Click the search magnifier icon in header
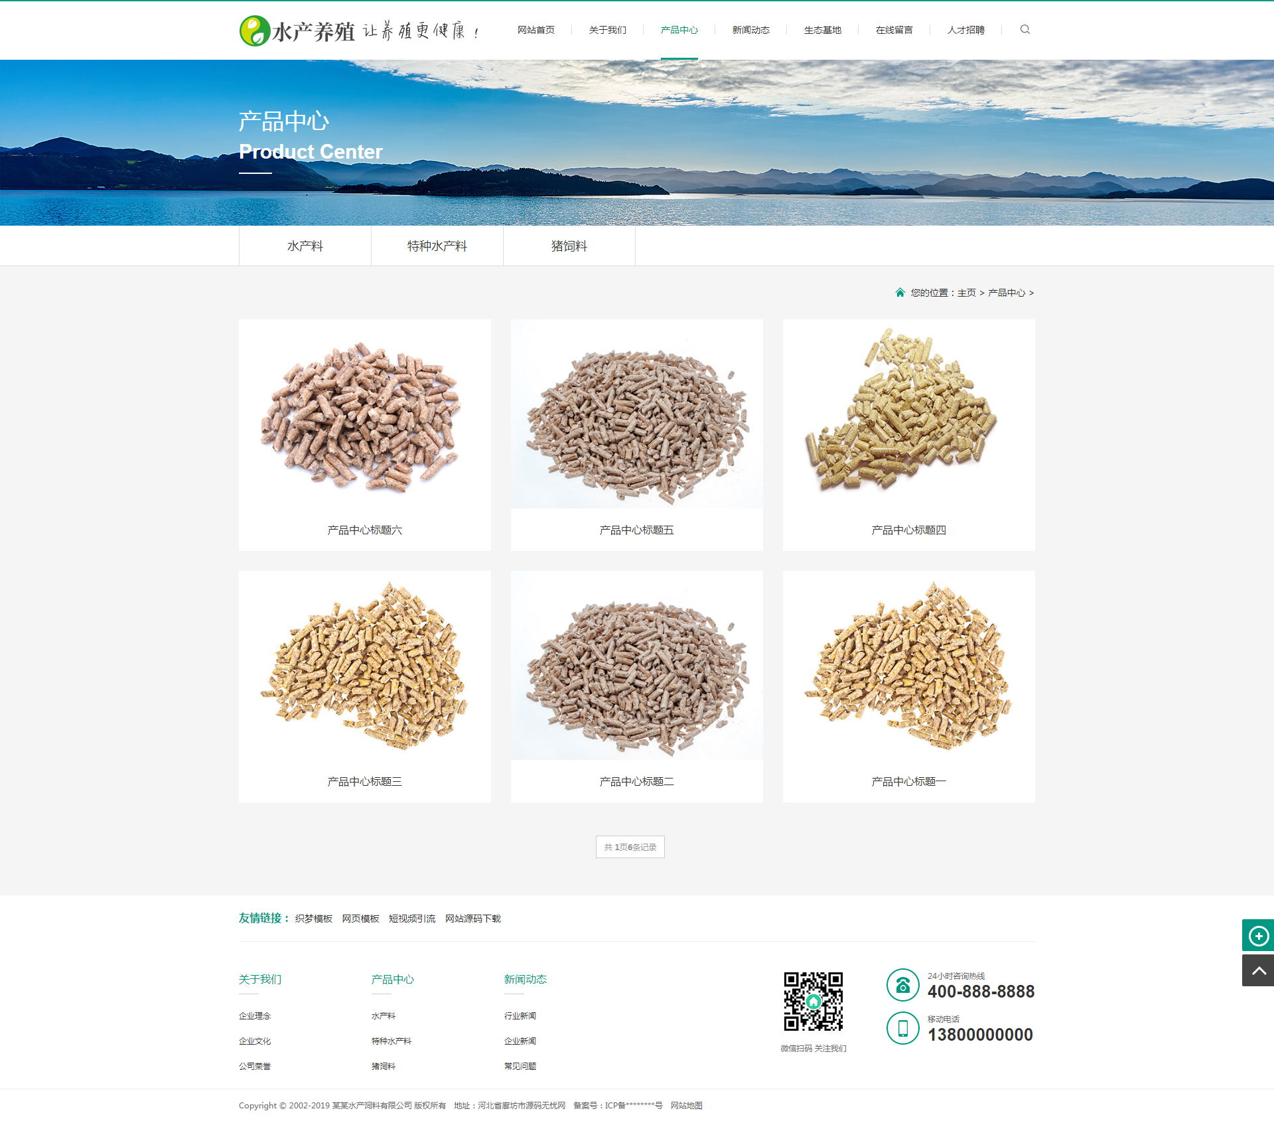The width and height of the screenshot is (1274, 1121). click(x=1025, y=29)
